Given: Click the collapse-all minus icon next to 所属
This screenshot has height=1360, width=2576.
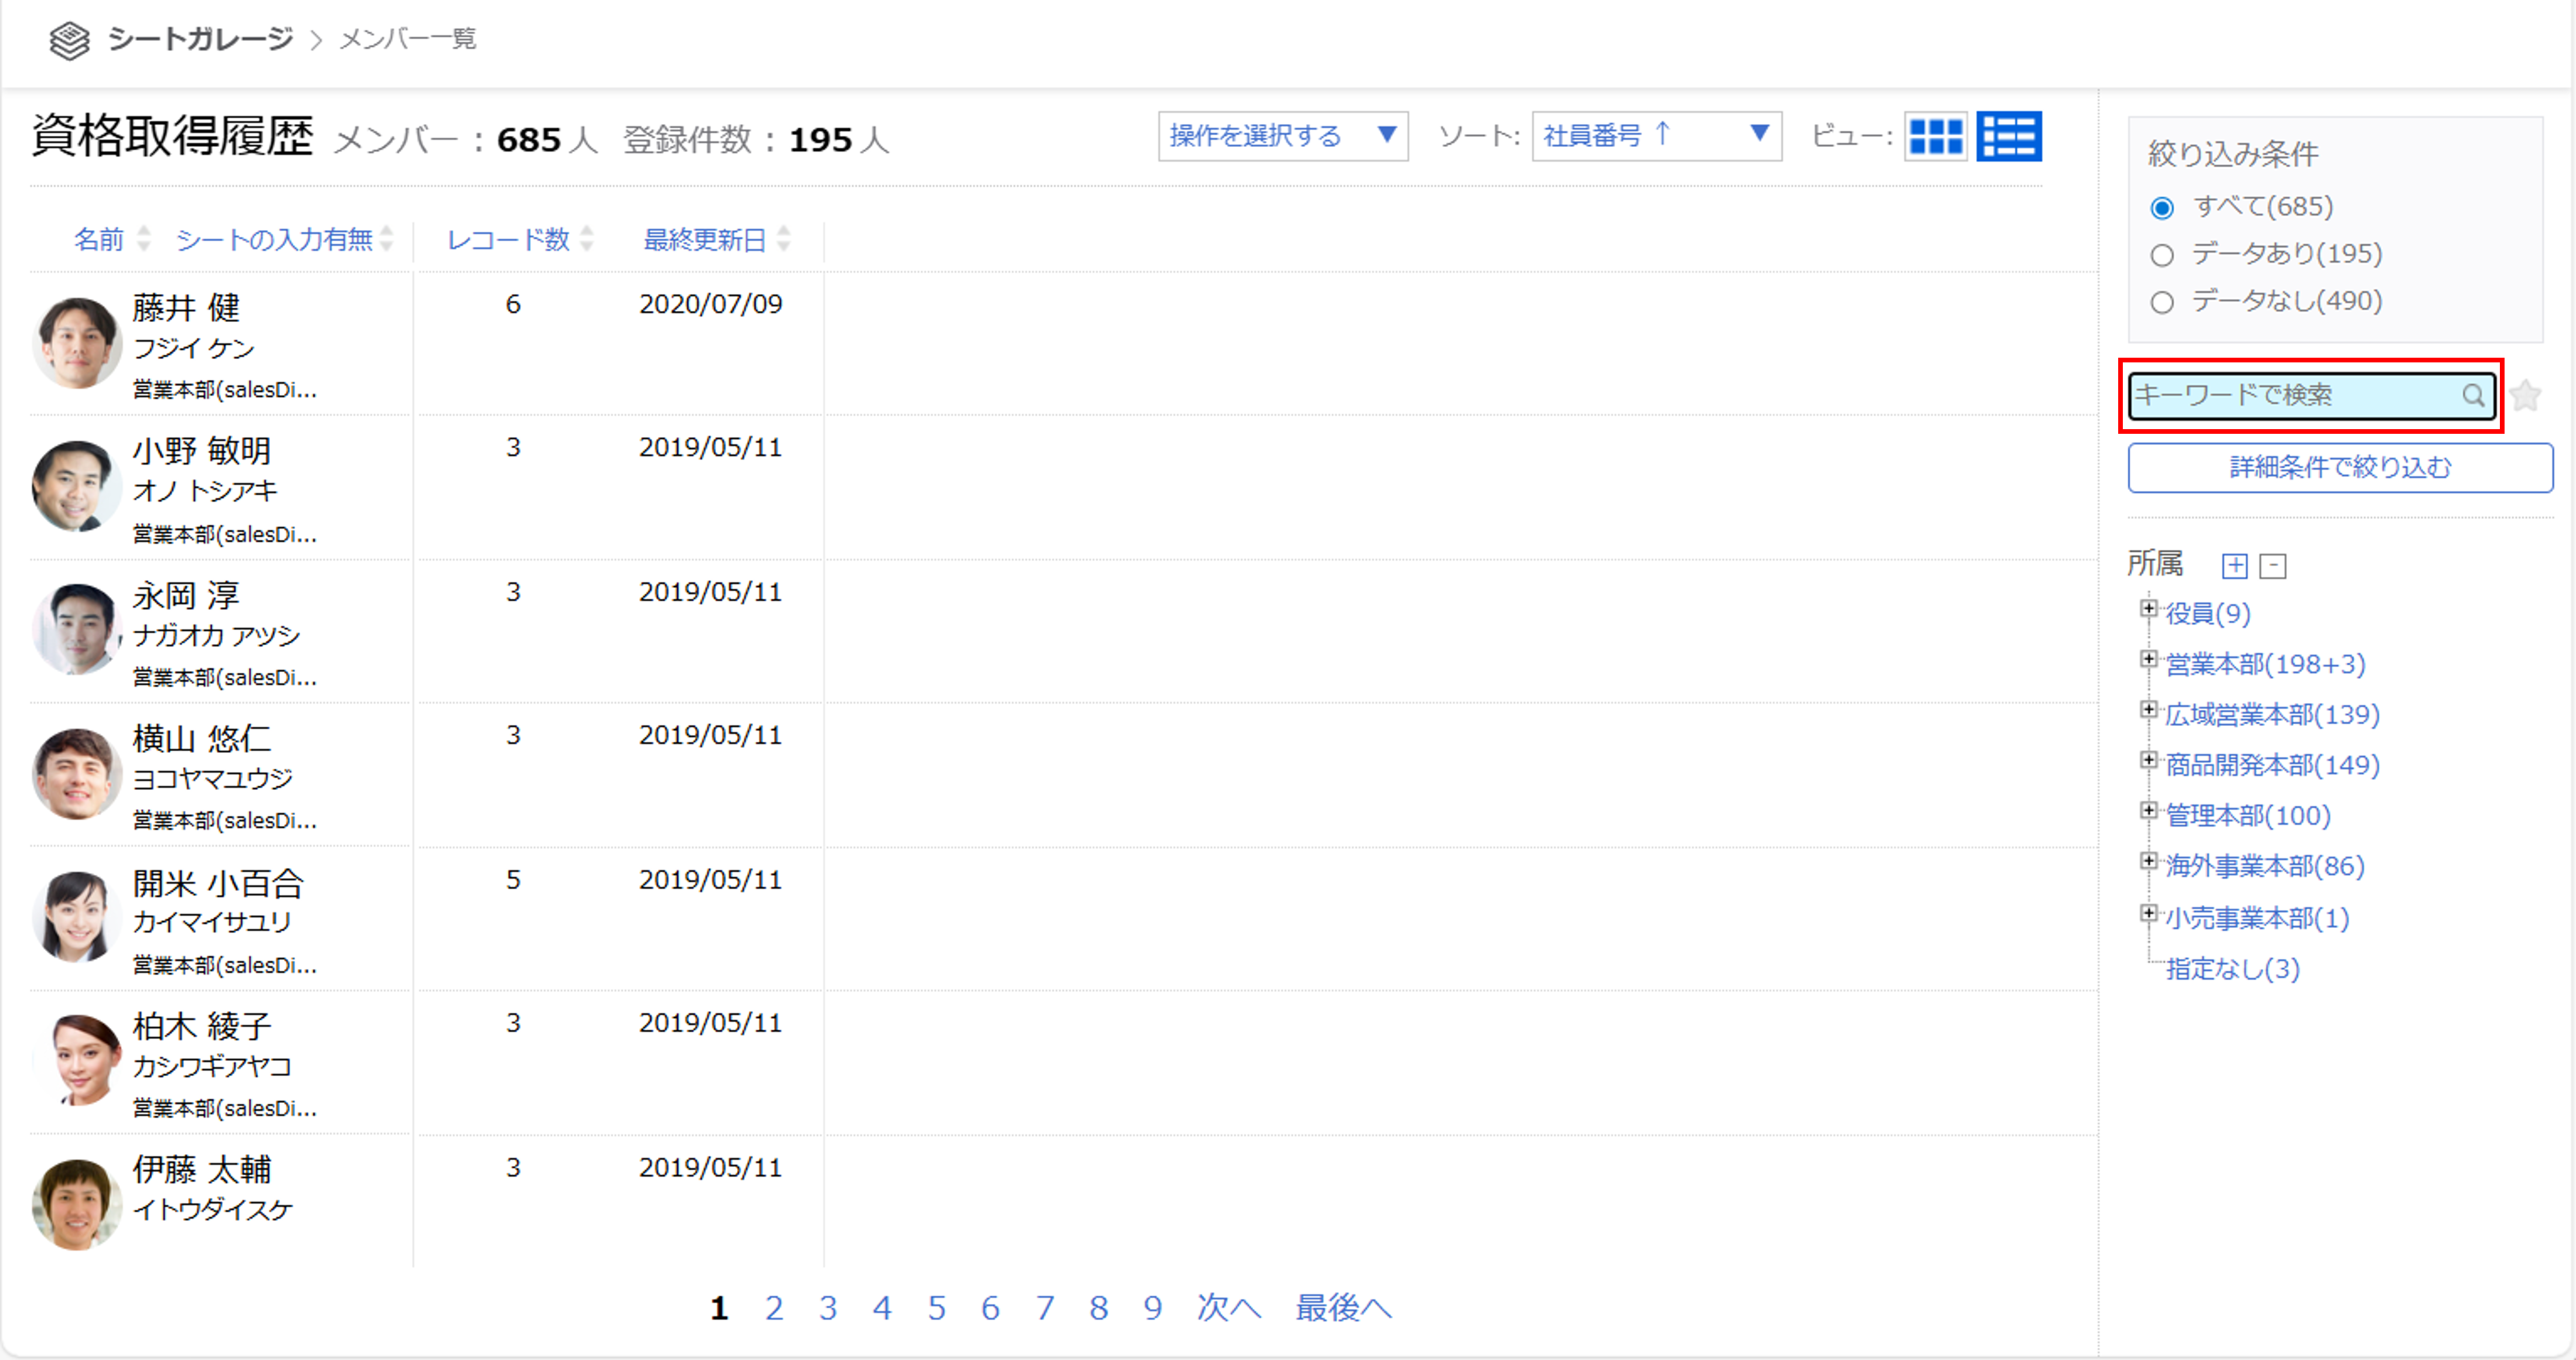Looking at the screenshot, I should coord(2274,565).
